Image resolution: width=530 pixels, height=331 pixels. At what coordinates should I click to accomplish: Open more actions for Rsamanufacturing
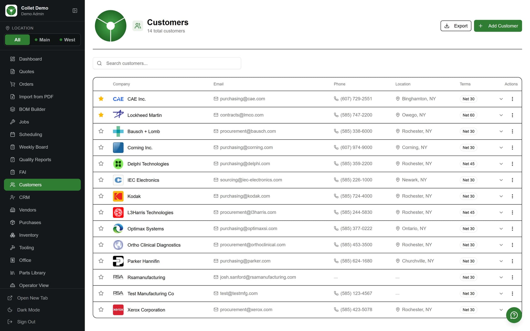(512, 277)
